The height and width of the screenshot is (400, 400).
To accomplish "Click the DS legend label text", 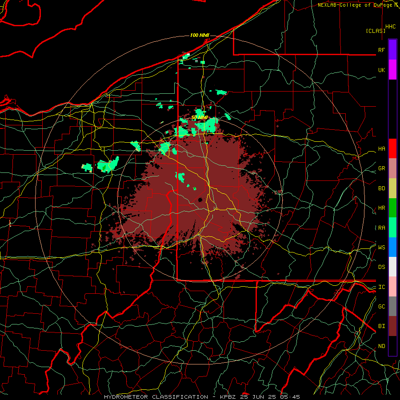I will click(x=381, y=267).
